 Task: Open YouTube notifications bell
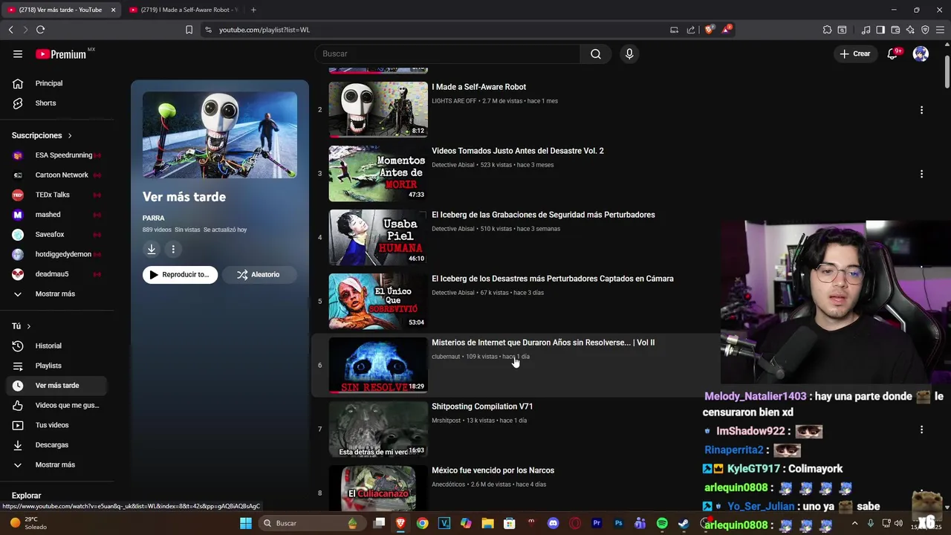coord(892,53)
